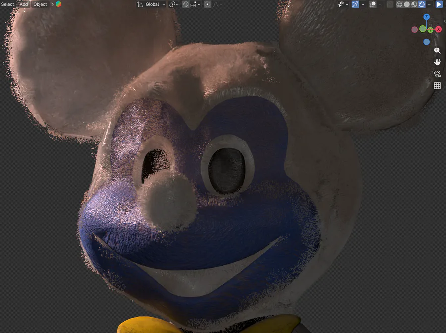Screen dimensions: 446x333
Task: Click the colorful cube add-on icon
Action: pyautogui.click(x=58, y=4)
